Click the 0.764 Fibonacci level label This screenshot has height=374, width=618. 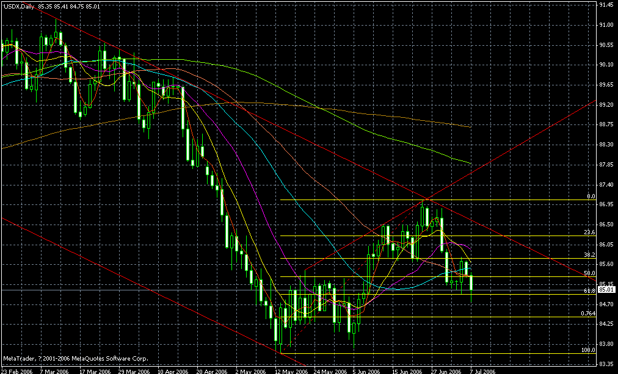click(x=588, y=314)
